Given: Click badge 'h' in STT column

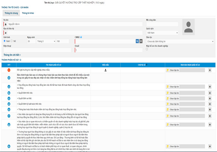Looking at the screenshot, I should (9, 146).
